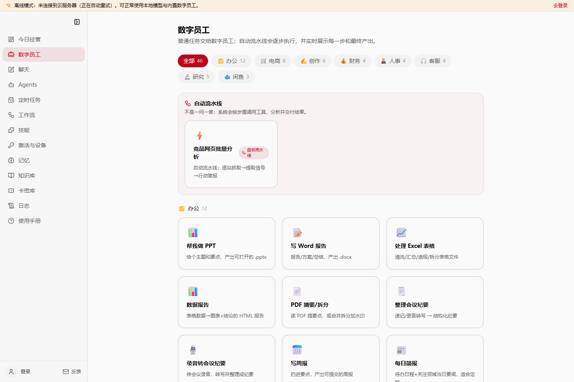Screen dimensions: 574x382
Task: Click the 录音转会议纪要 microphone icon
Action: point(193,350)
